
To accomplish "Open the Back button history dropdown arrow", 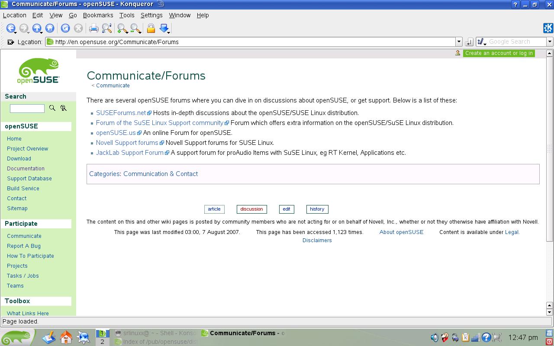I will (16, 32).
